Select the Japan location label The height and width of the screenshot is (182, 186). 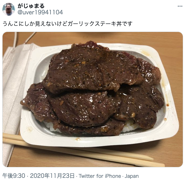point(132,176)
